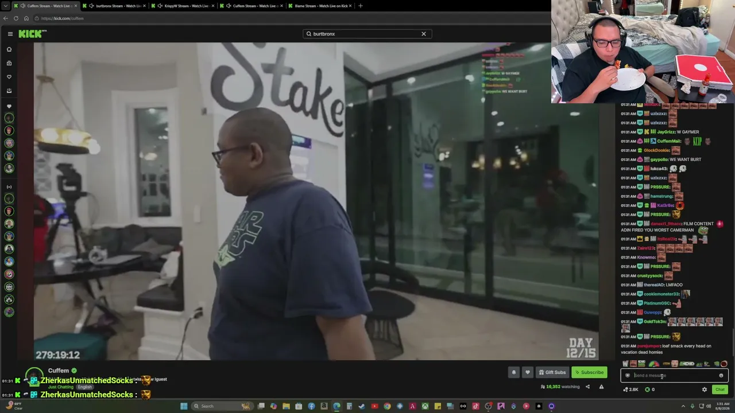This screenshot has height=413, width=735.
Task: Click the burtbronx search field
Action: (367, 34)
